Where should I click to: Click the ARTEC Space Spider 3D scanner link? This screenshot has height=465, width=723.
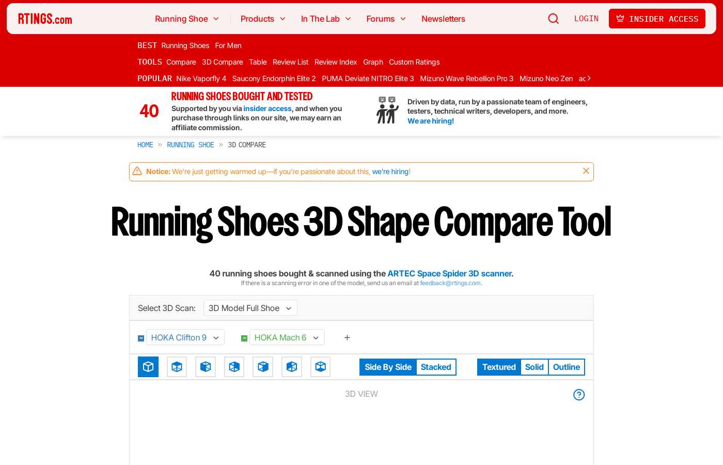(x=449, y=273)
